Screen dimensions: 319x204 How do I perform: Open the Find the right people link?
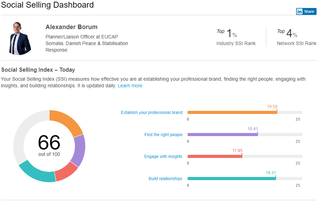[163, 135]
